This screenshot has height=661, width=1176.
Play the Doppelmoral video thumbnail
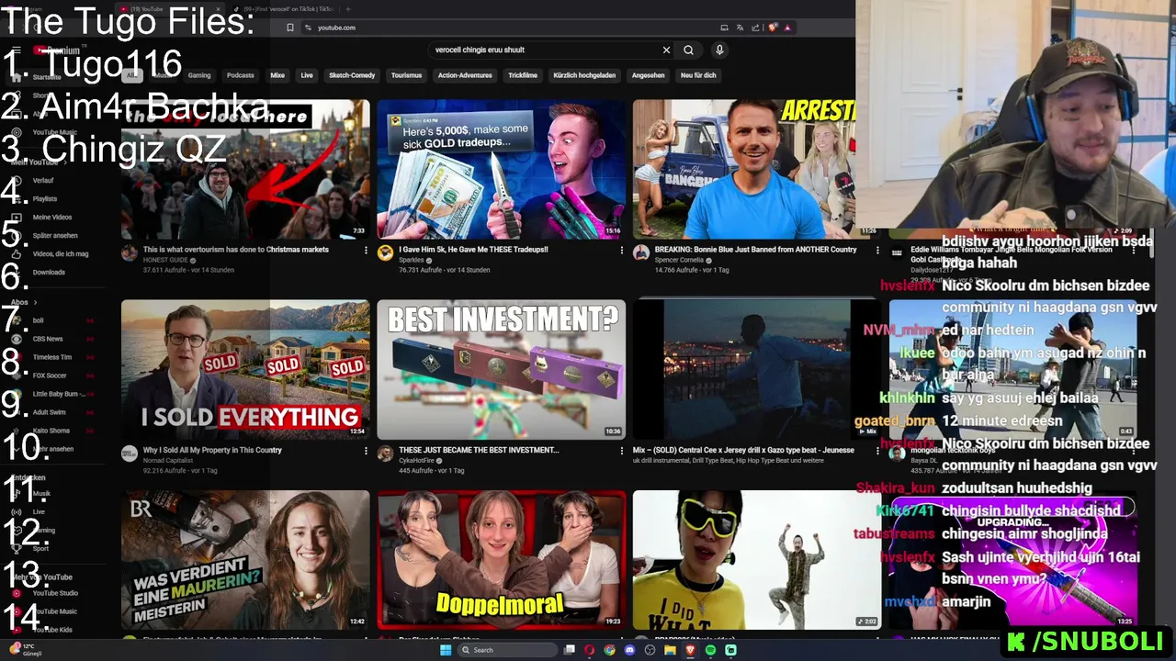click(501, 559)
